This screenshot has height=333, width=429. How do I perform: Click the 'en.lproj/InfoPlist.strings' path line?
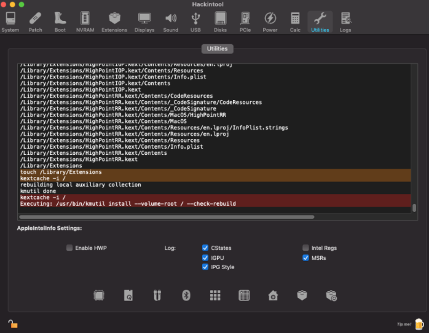(154, 128)
